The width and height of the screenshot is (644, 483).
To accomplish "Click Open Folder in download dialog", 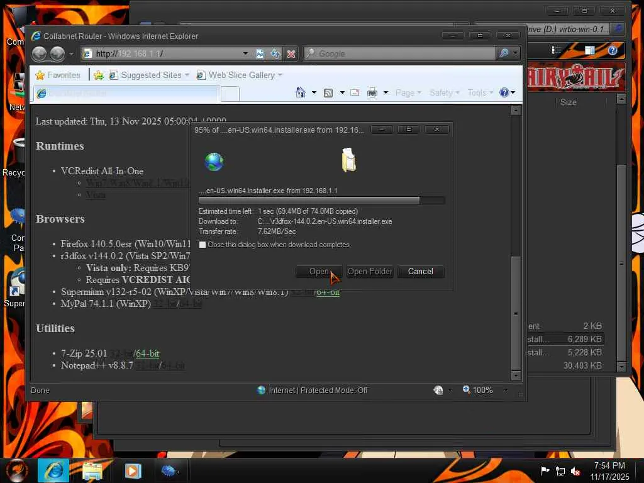I will coord(370,272).
